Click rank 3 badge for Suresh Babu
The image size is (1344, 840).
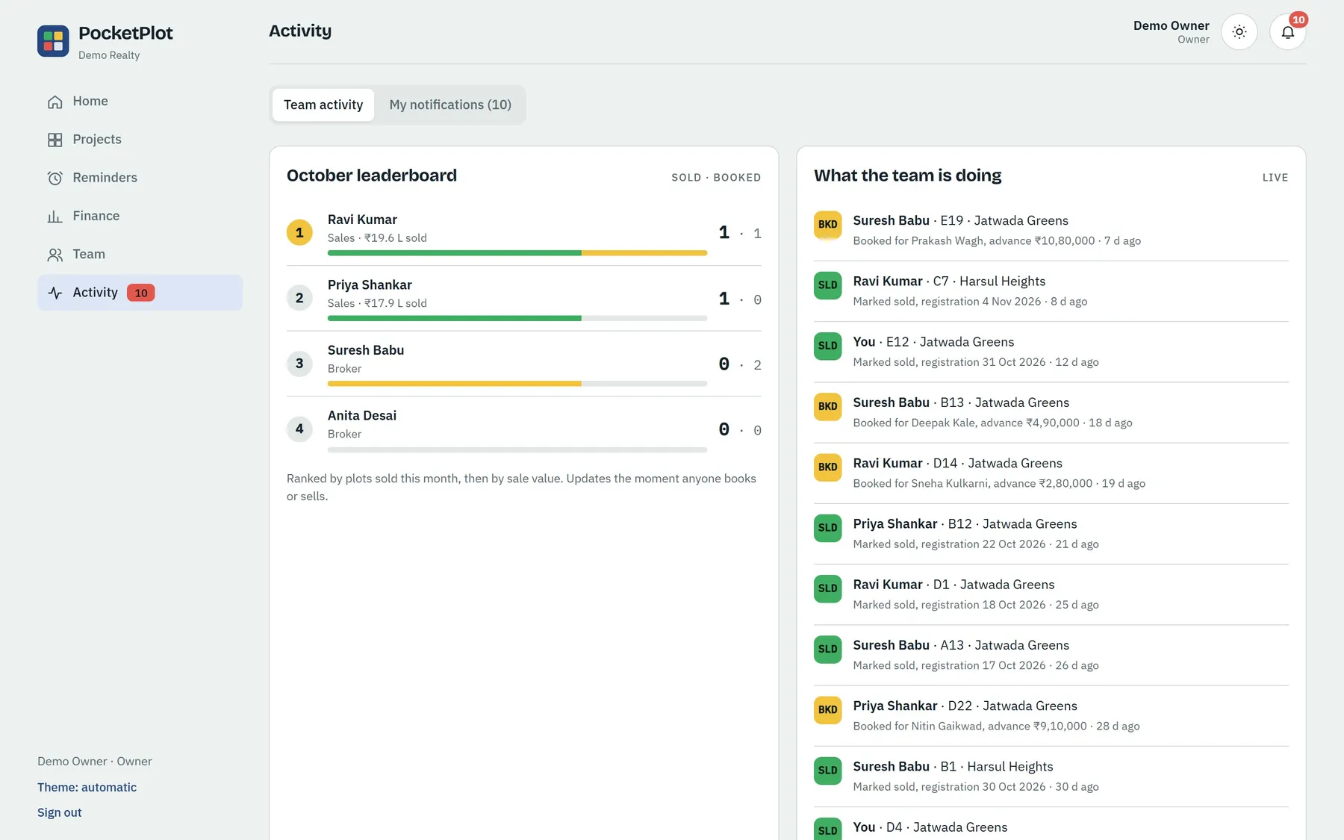pos(299,363)
